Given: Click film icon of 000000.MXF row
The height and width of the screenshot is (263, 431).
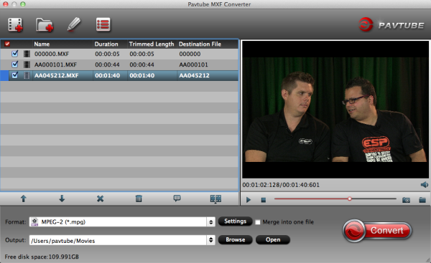Looking at the screenshot, I should click(27, 54).
